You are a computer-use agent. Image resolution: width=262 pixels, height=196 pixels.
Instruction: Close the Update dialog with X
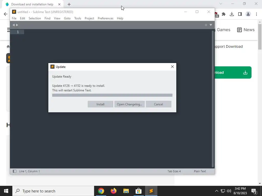(172, 67)
